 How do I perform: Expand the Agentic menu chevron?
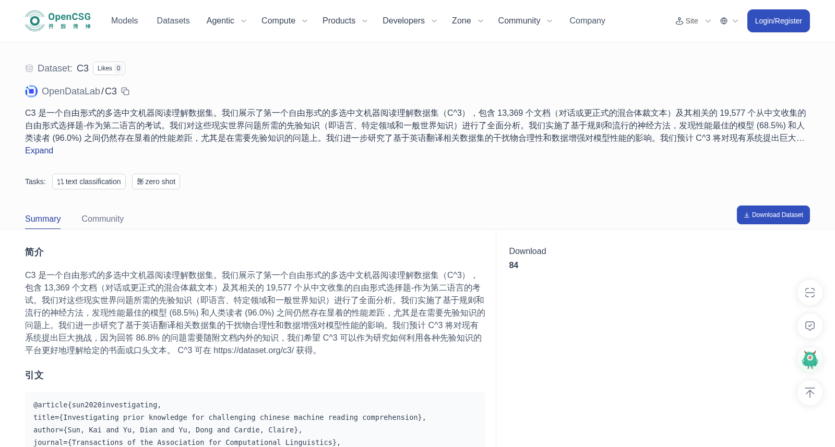point(243,21)
